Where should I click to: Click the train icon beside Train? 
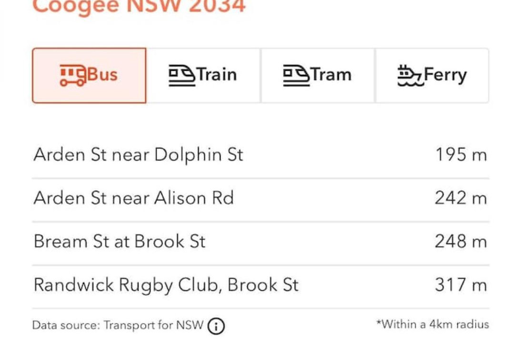click(x=182, y=75)
